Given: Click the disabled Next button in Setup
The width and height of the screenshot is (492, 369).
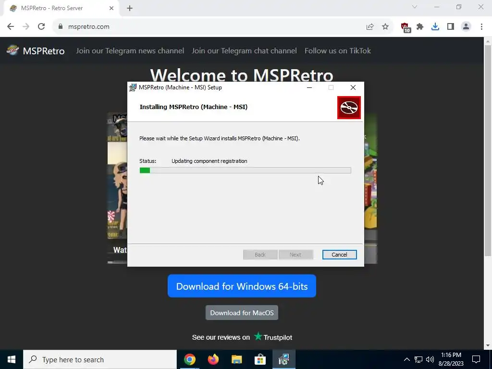Looking at the screenshot, I should pos(295,255).
